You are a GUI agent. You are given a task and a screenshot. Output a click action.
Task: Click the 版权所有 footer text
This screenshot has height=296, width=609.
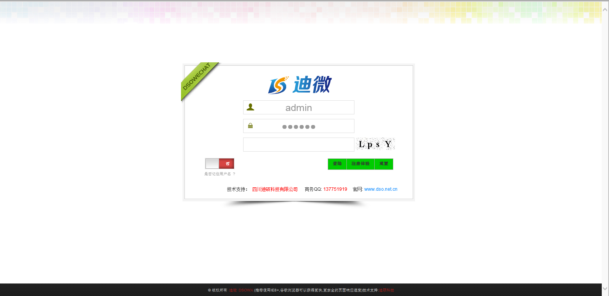(x=220, y=290)
